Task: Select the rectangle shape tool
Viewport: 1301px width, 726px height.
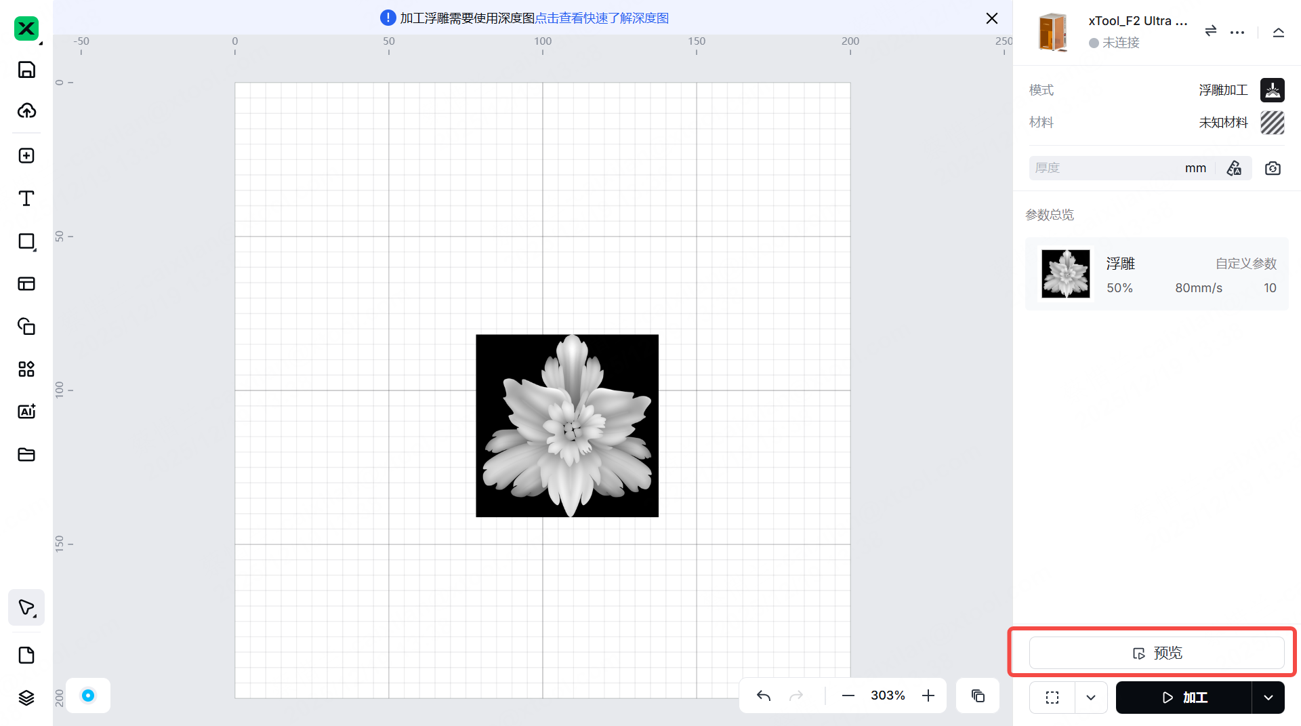Action: [26, 241]
